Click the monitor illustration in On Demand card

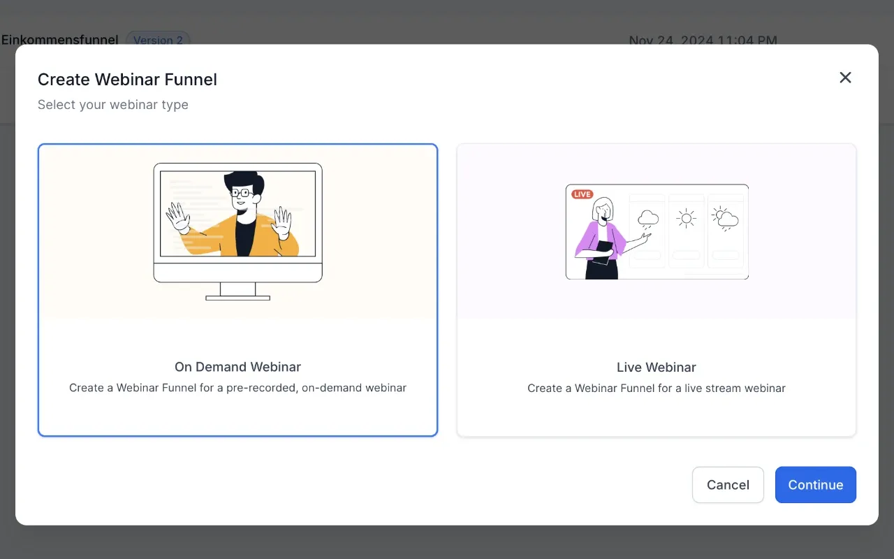pos(237,231)
